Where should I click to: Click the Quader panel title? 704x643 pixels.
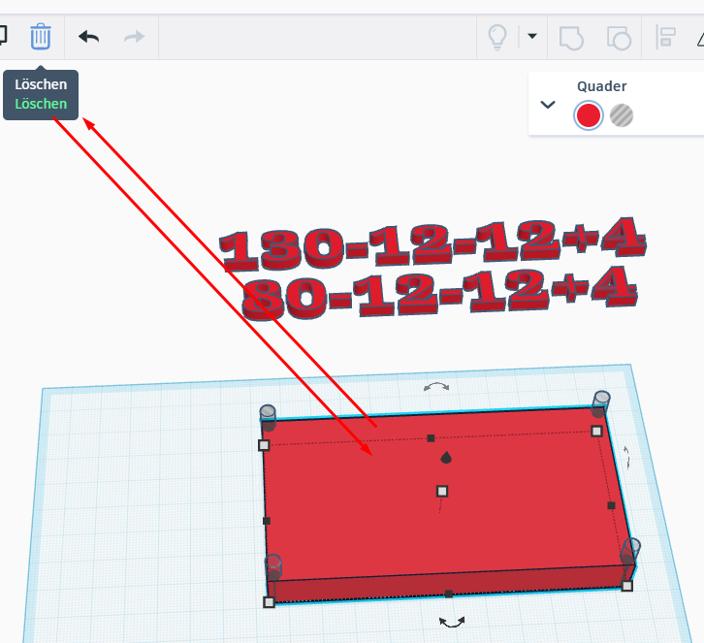(601, 86)
